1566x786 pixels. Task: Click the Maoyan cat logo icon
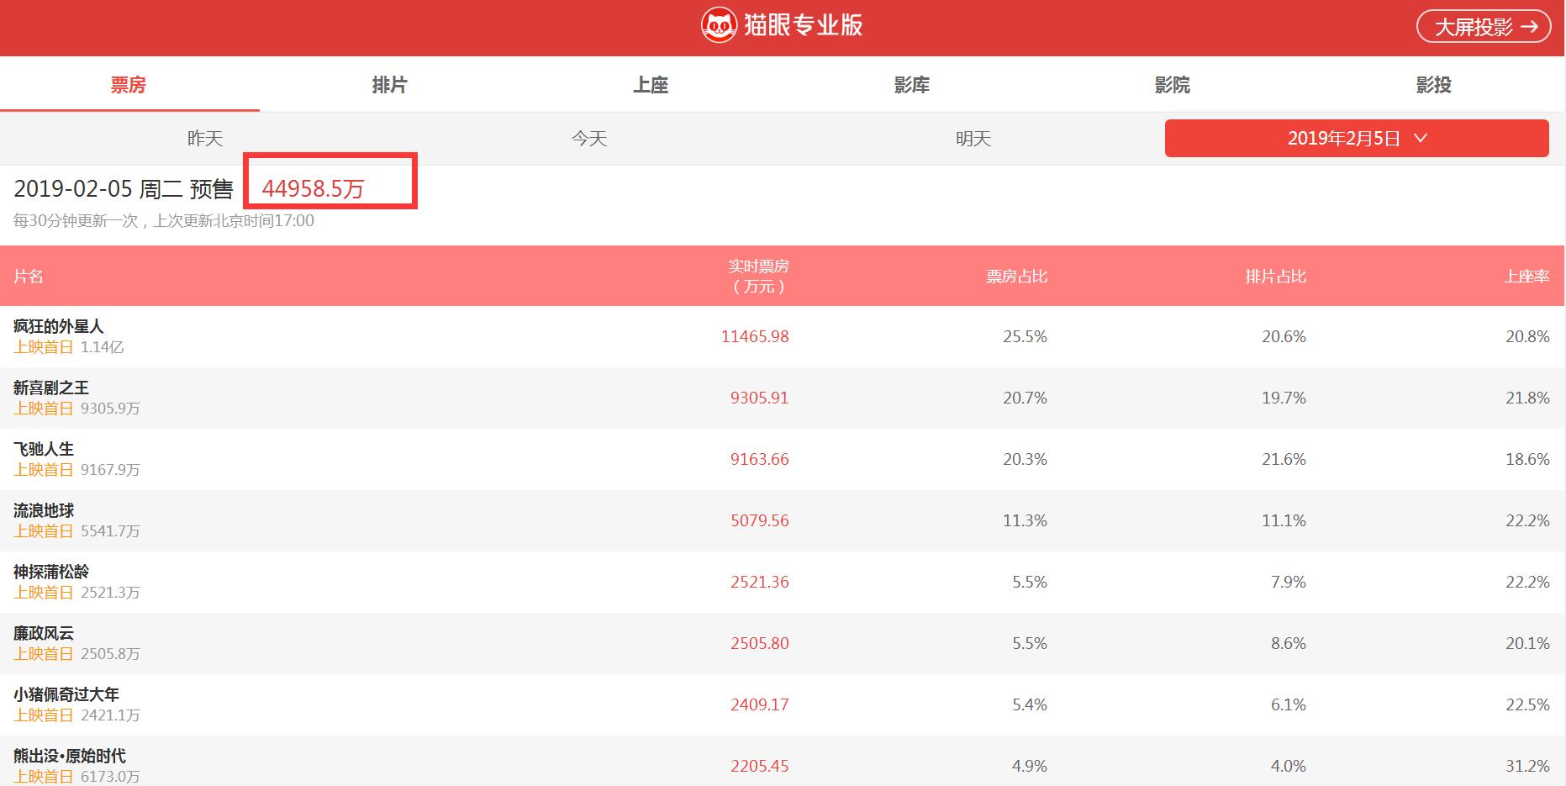[x=719, y=26]
